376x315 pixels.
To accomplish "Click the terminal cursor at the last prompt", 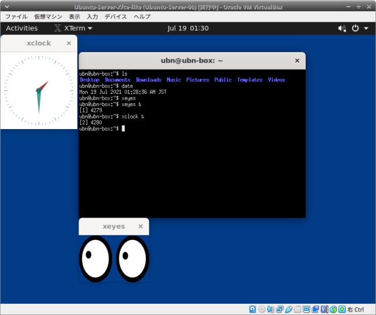I will tap(123, 128).
